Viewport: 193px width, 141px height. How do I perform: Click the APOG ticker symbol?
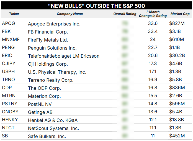tap(8, 24)
